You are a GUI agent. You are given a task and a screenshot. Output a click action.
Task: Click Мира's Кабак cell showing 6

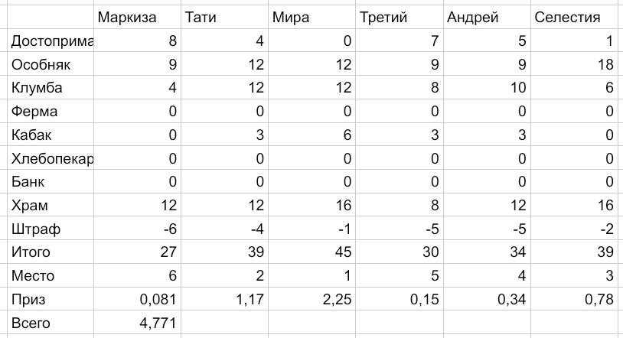point(312,135)
